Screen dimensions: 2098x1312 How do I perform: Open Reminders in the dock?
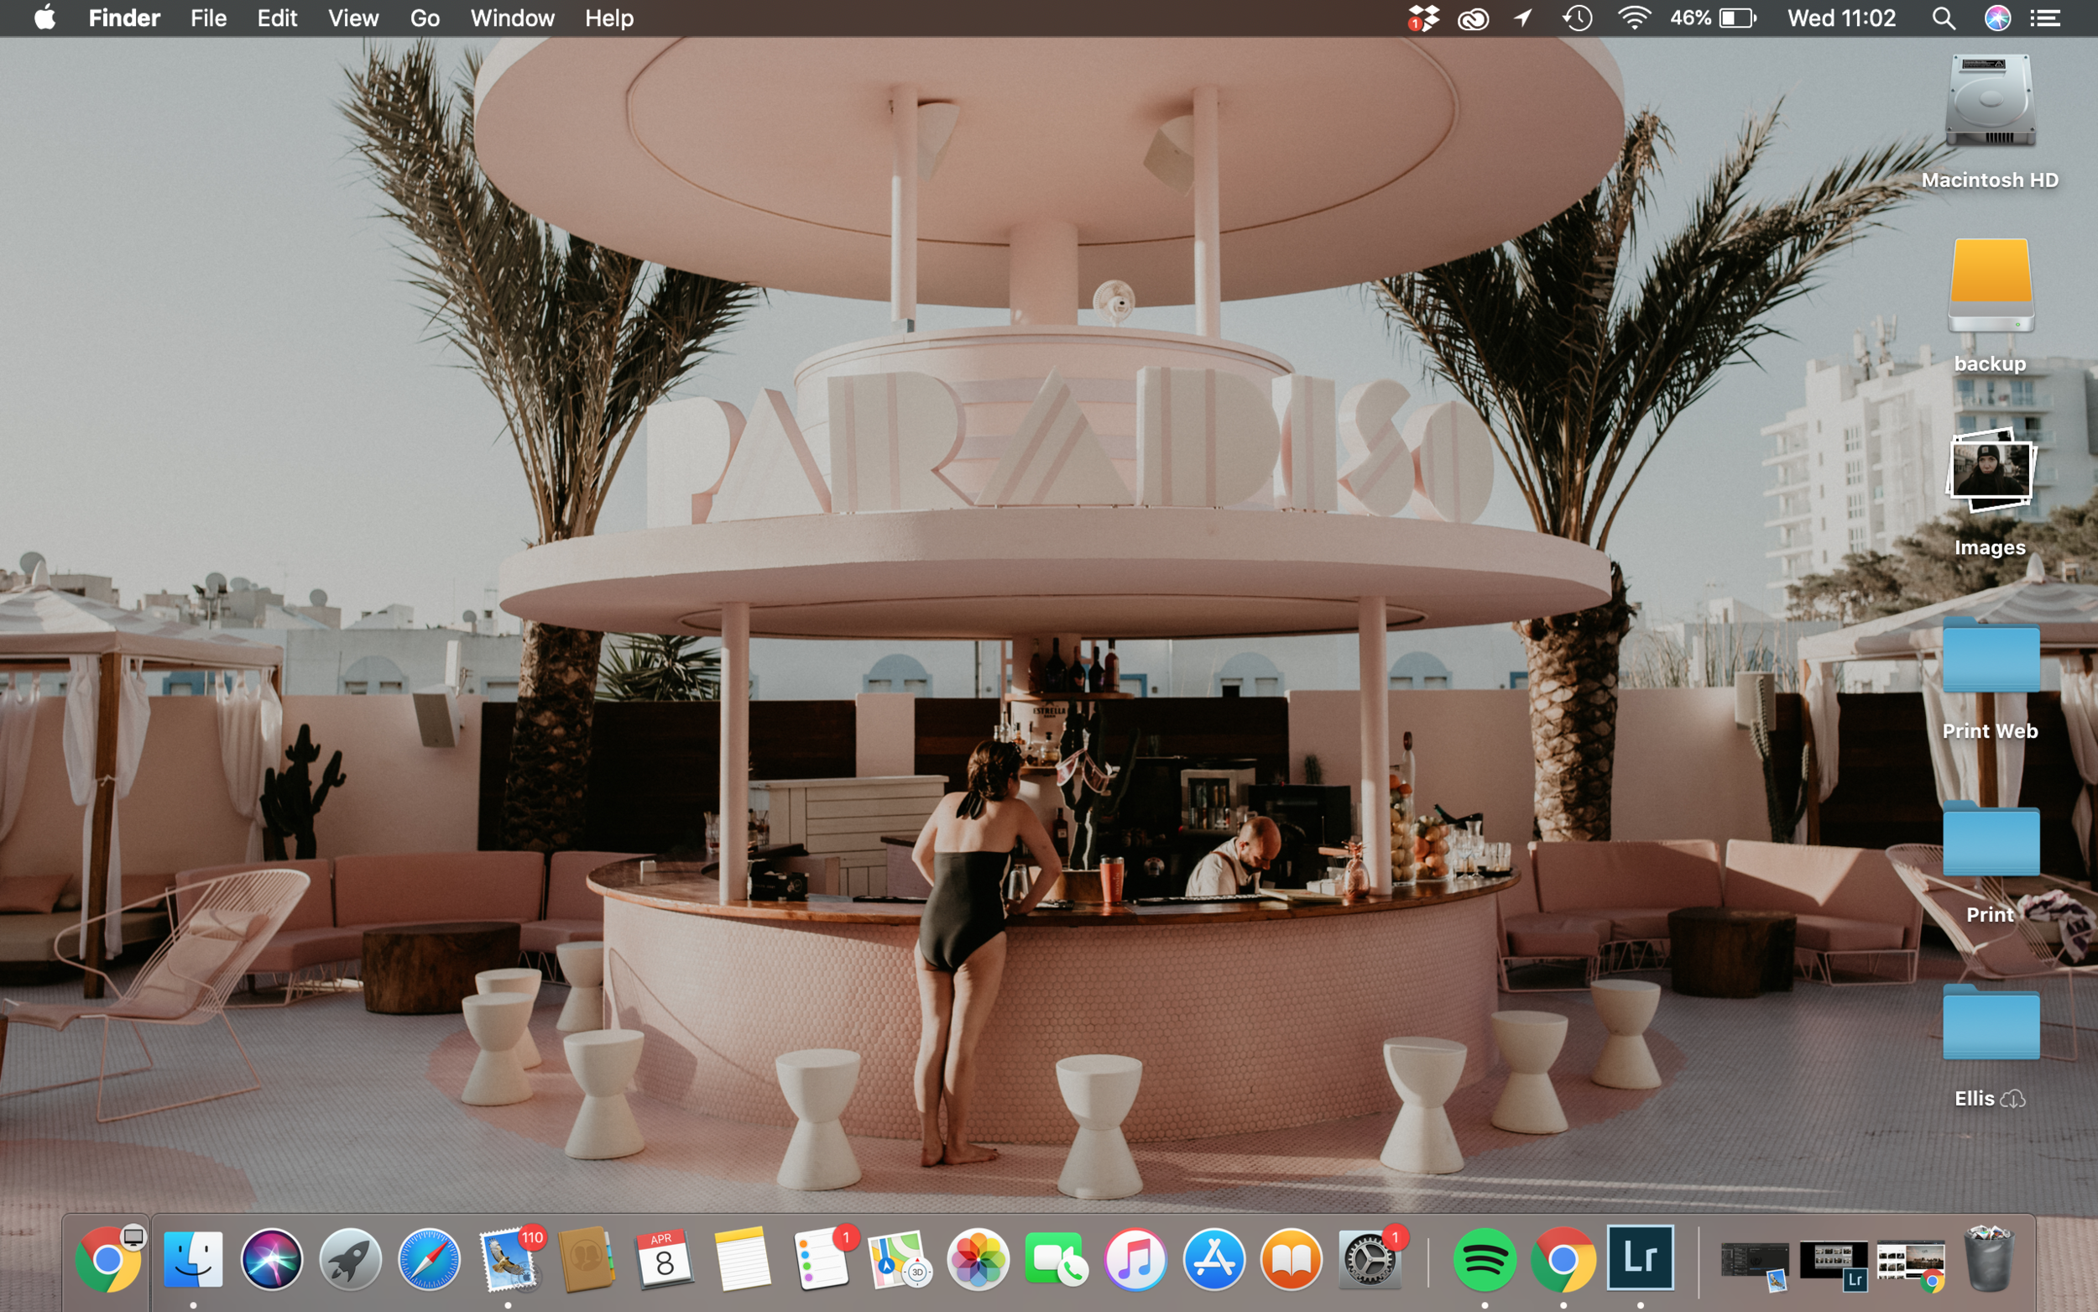tap(822, 1259)
